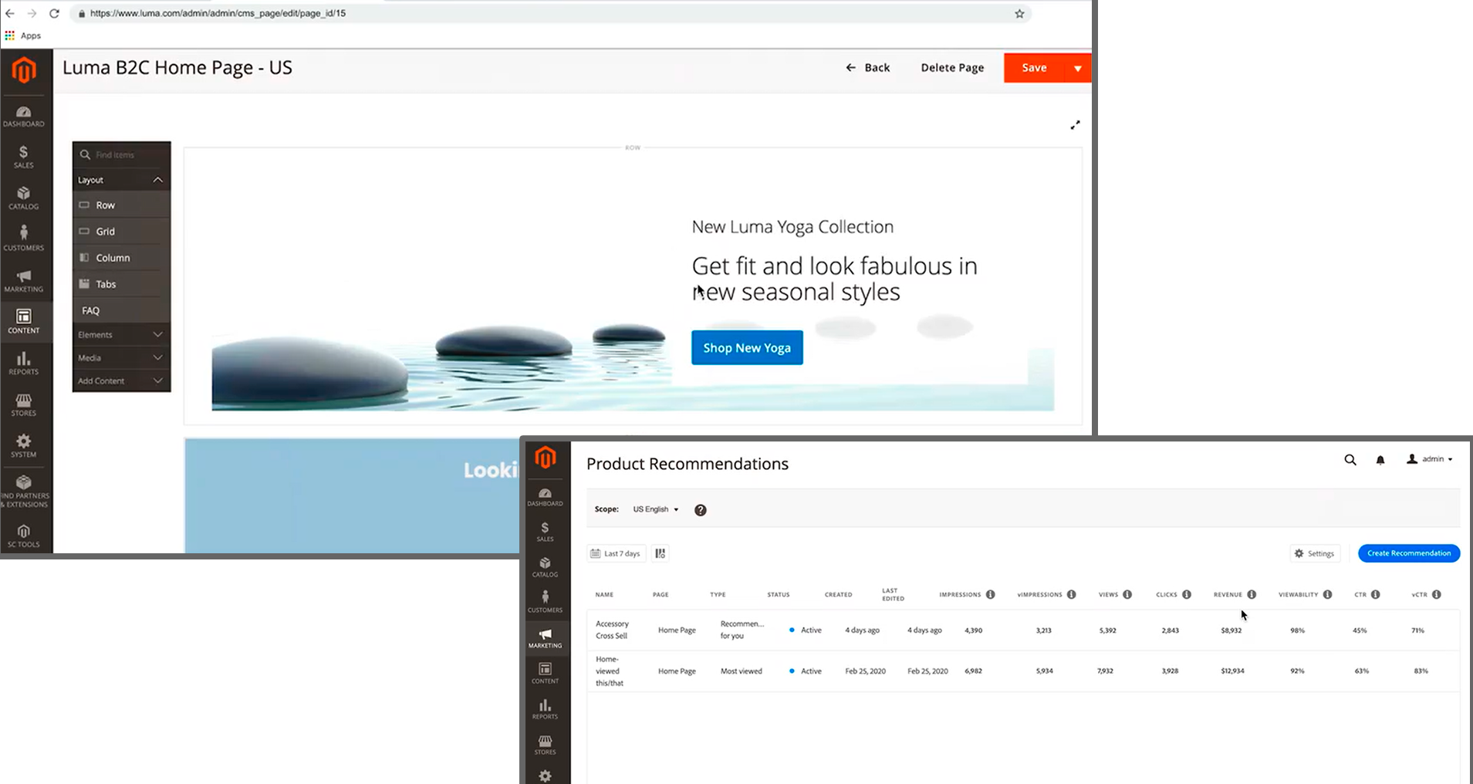Click the browser reload icon
Screen dimensions: 1473x784
(54, 13)
